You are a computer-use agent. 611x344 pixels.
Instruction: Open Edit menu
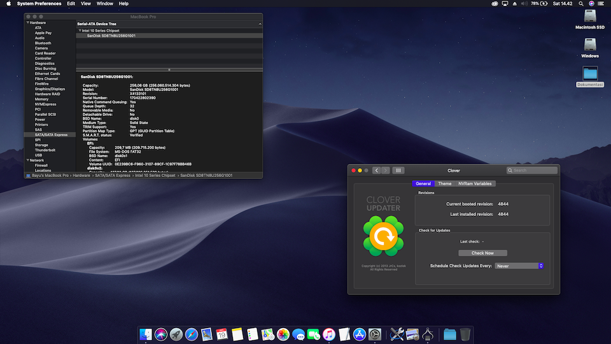coord(71,4)
